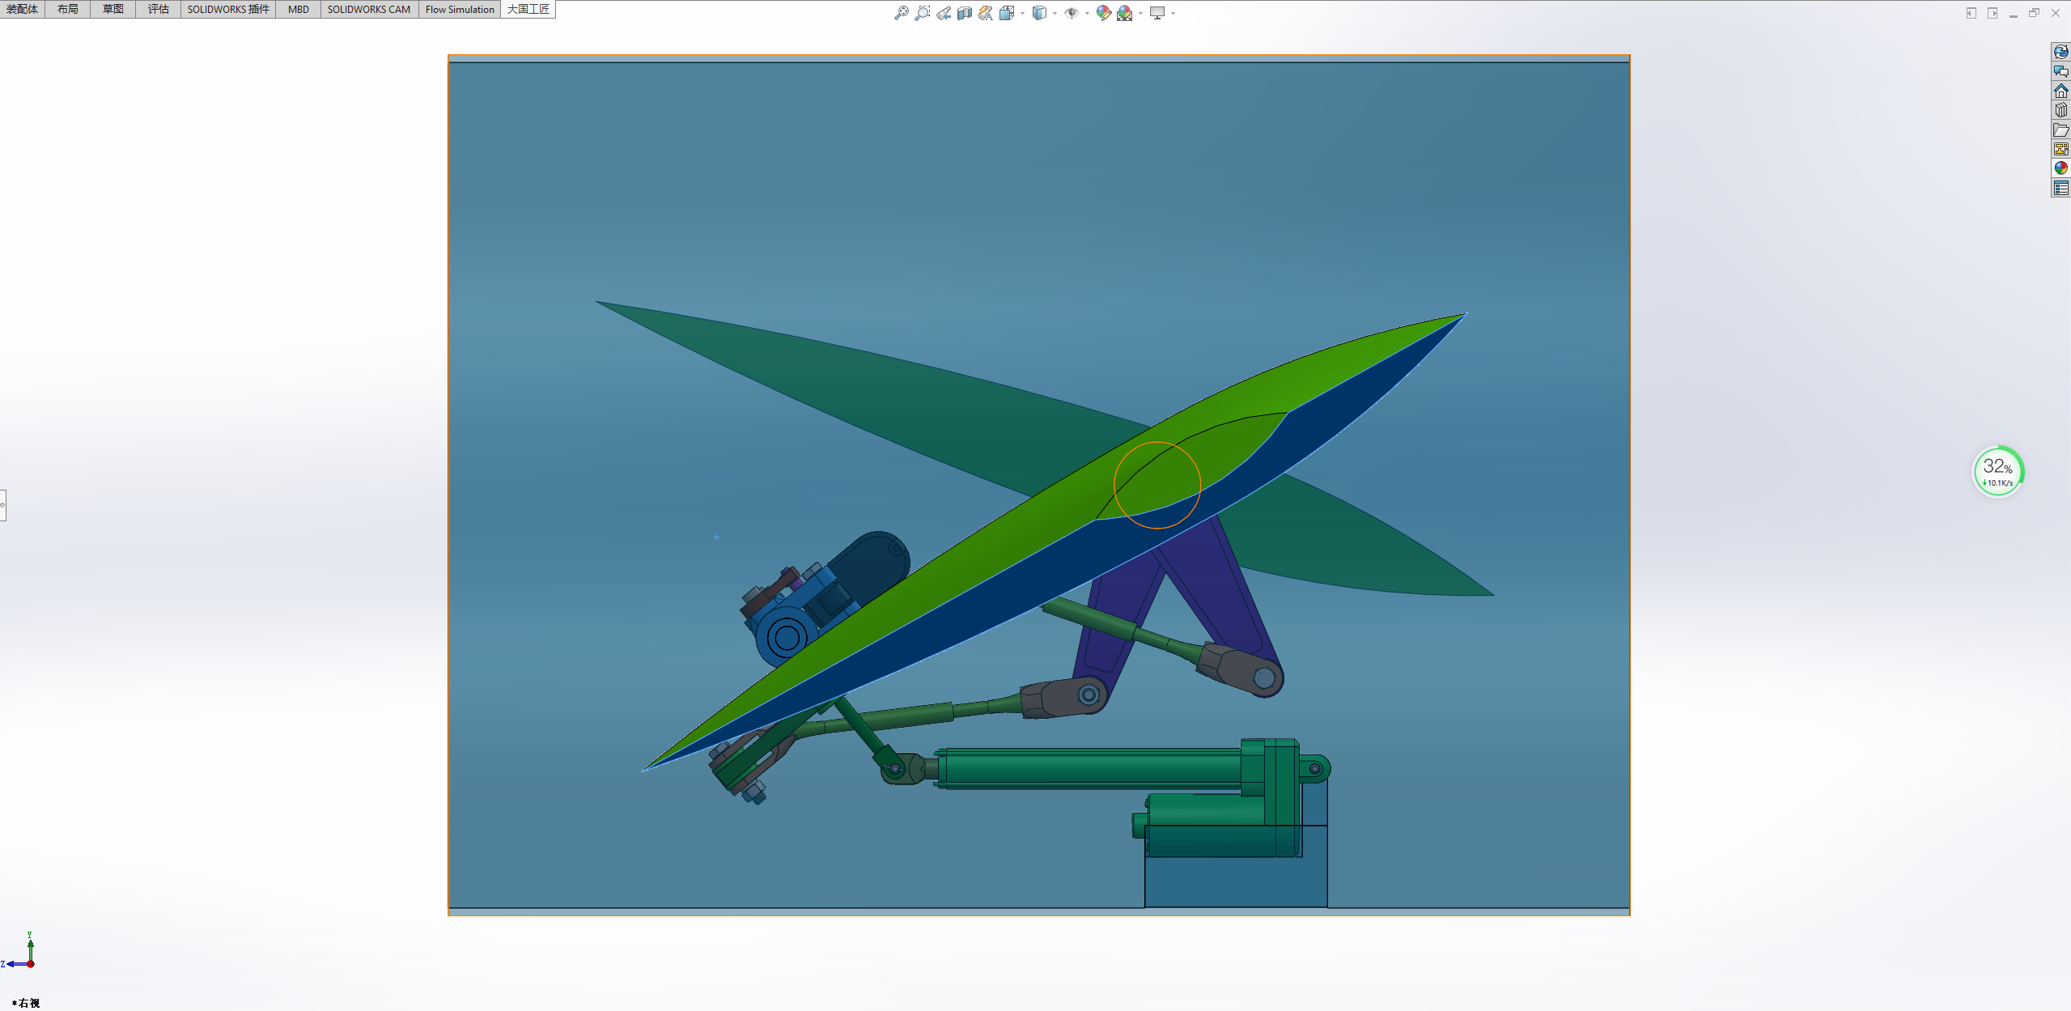Expand the Display Style dropdown arrow

coord(1055,13)
